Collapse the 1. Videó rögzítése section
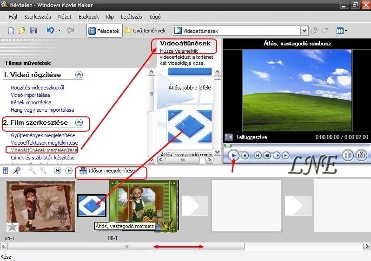This screenshot has width=371, height=261. (x=79, y=75)
